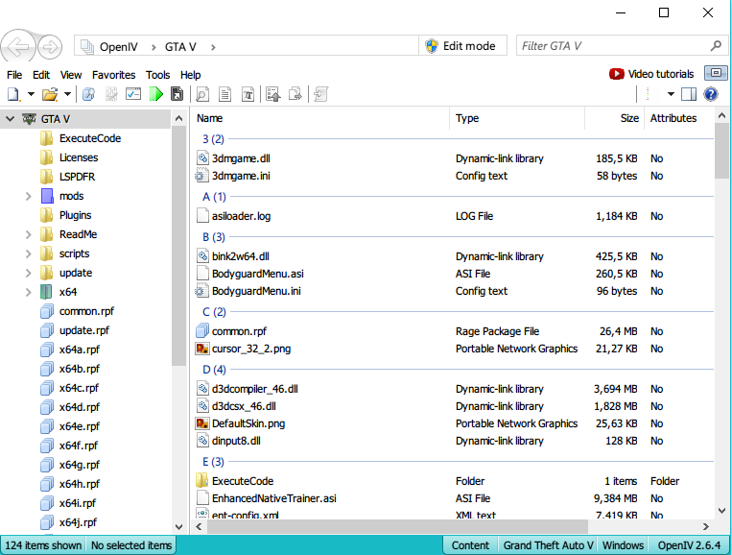Select the ExecuteCode folder icon in list

pyautogui.click(x=202, y=481)
